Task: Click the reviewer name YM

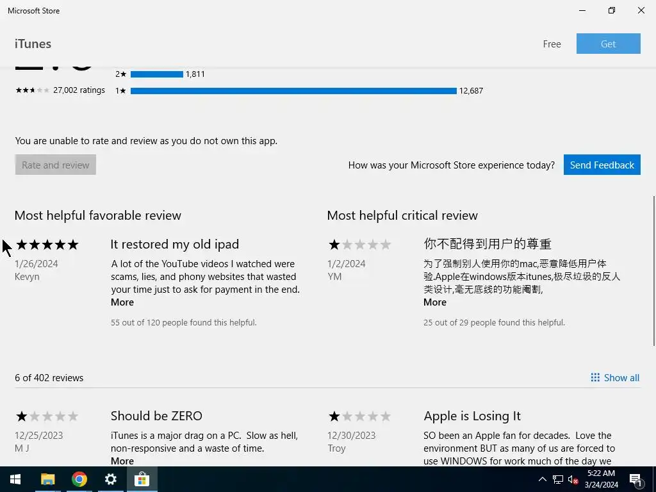Action: click(334, 277)
